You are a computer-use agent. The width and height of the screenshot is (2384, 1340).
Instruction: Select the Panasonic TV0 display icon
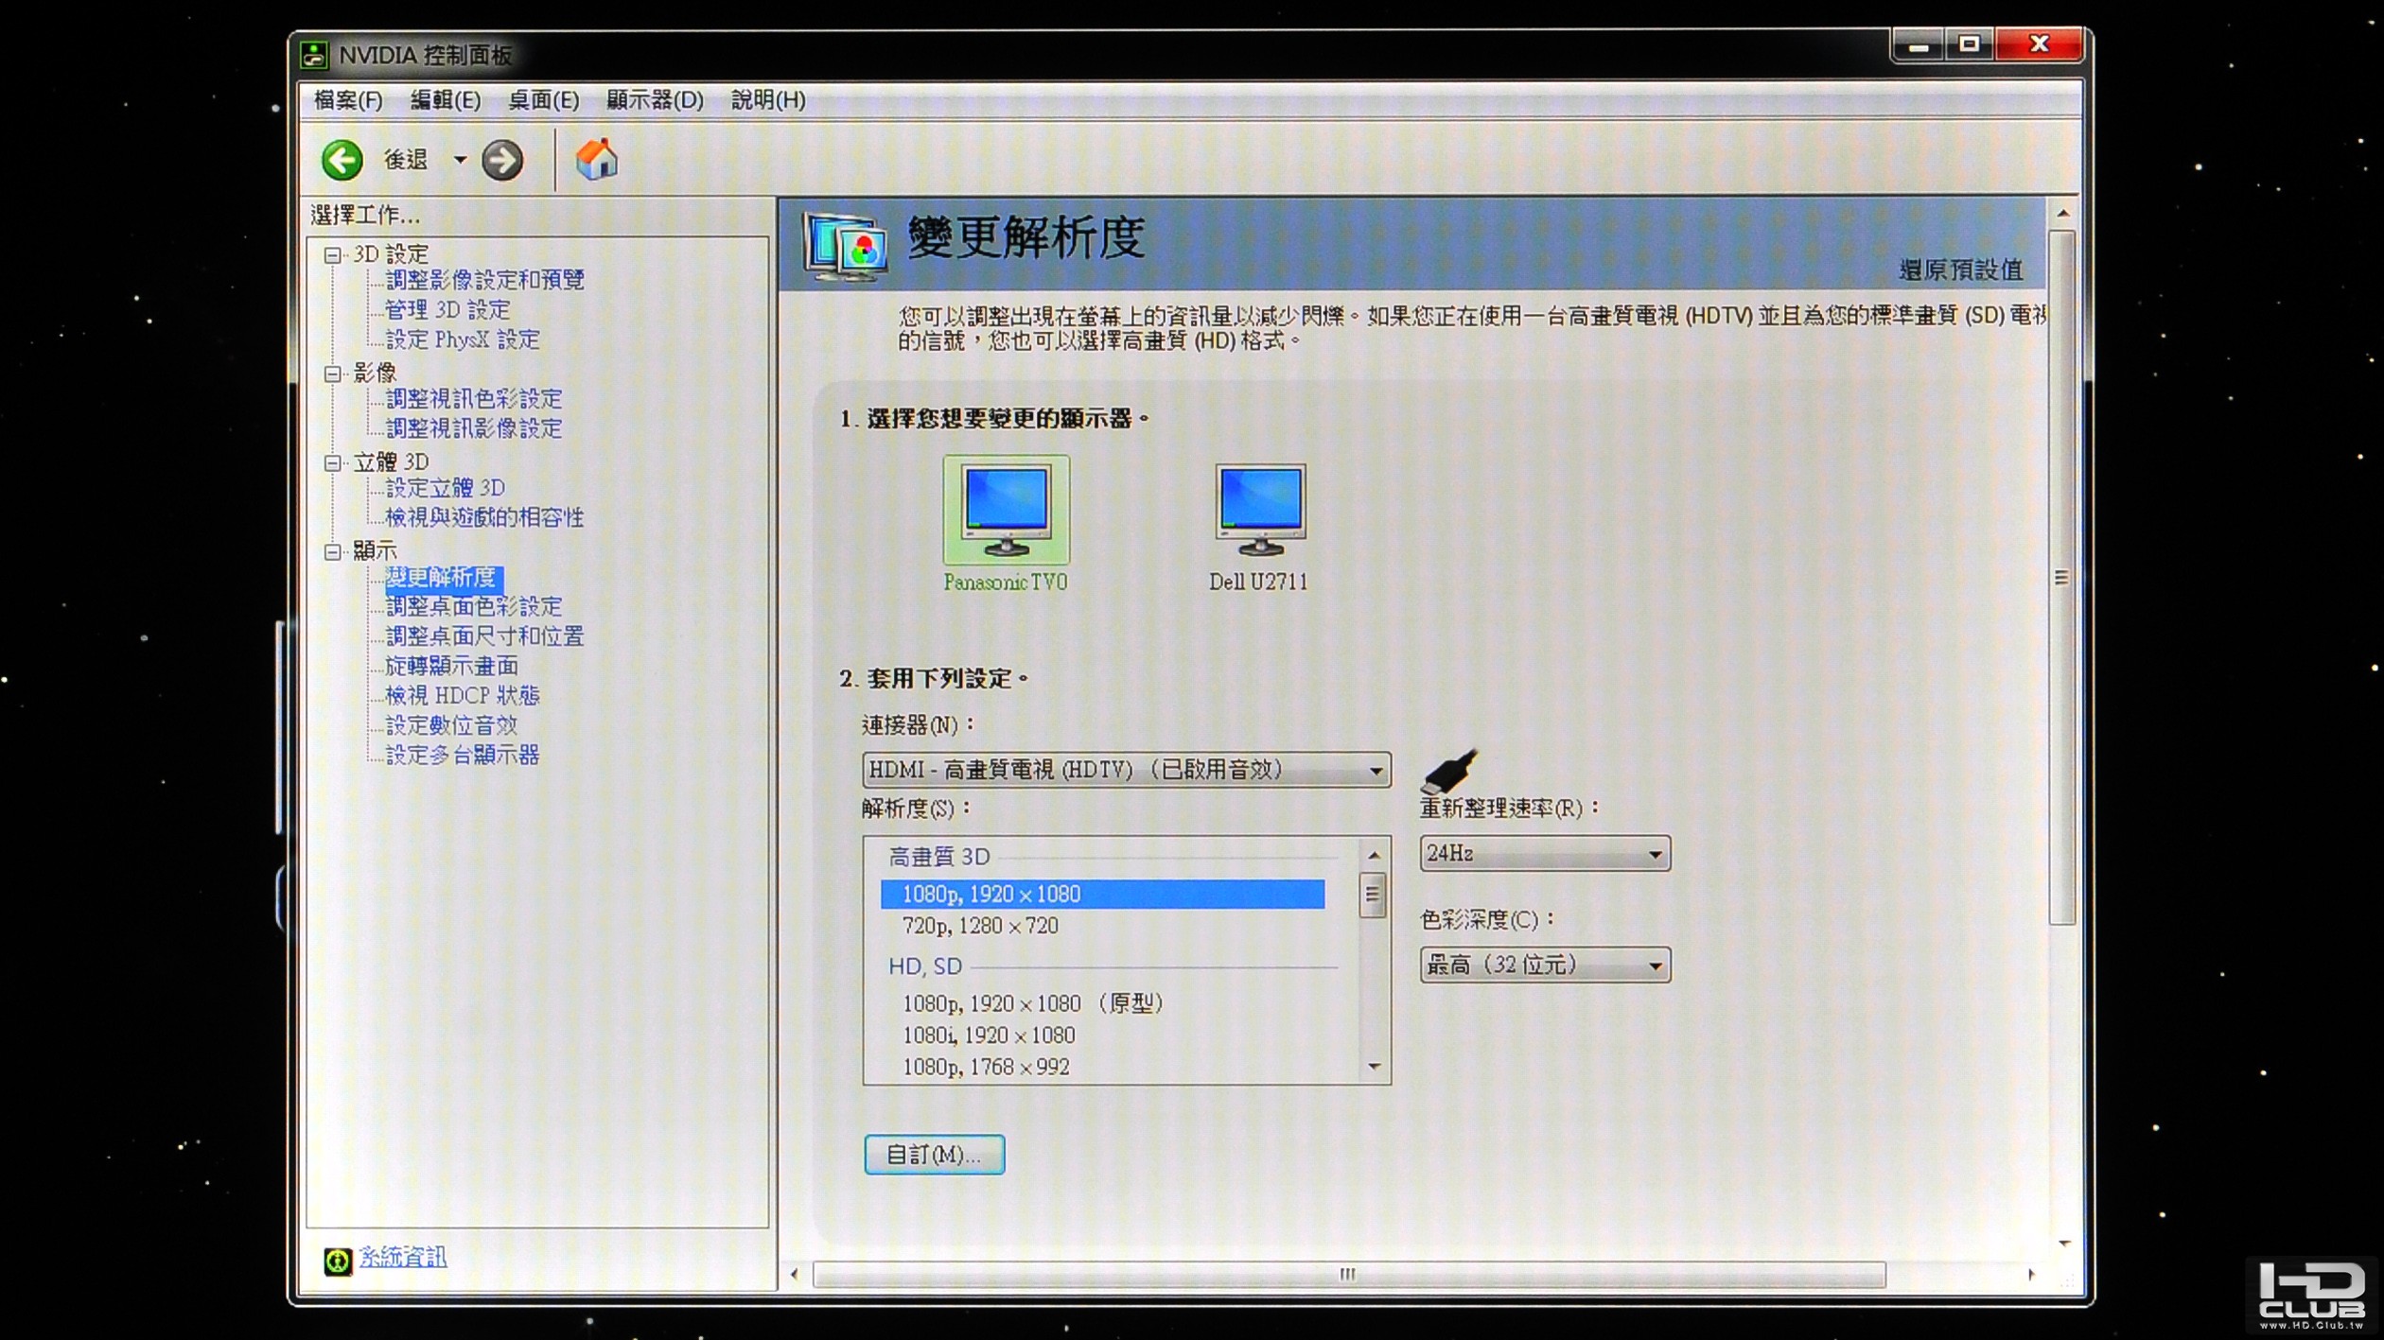coord(1006,510)
